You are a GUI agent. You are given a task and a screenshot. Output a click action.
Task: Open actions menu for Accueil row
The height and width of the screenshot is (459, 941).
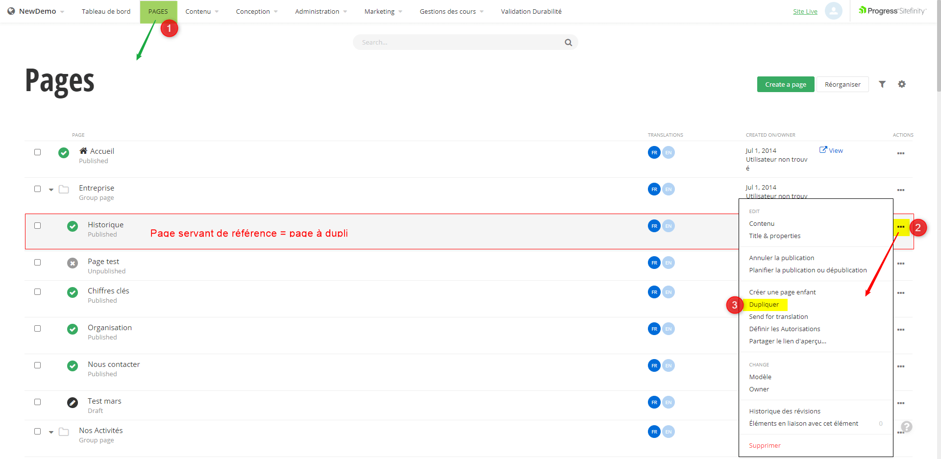900,153
